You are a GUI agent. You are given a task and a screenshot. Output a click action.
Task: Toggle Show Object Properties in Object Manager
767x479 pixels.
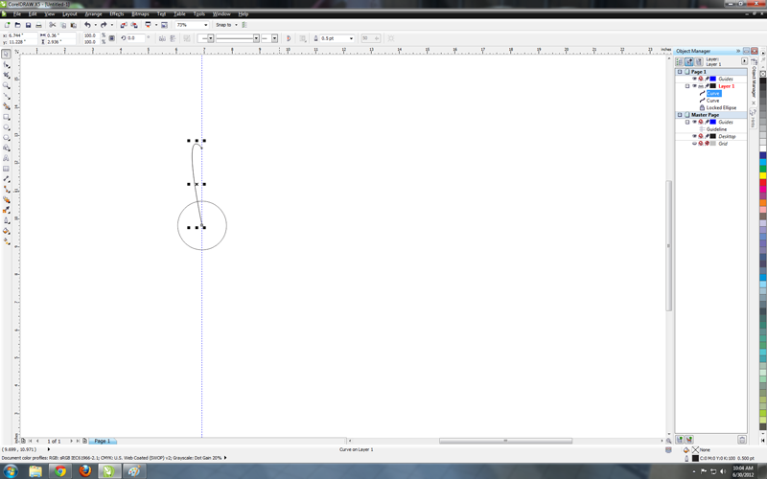click(679, 61)
